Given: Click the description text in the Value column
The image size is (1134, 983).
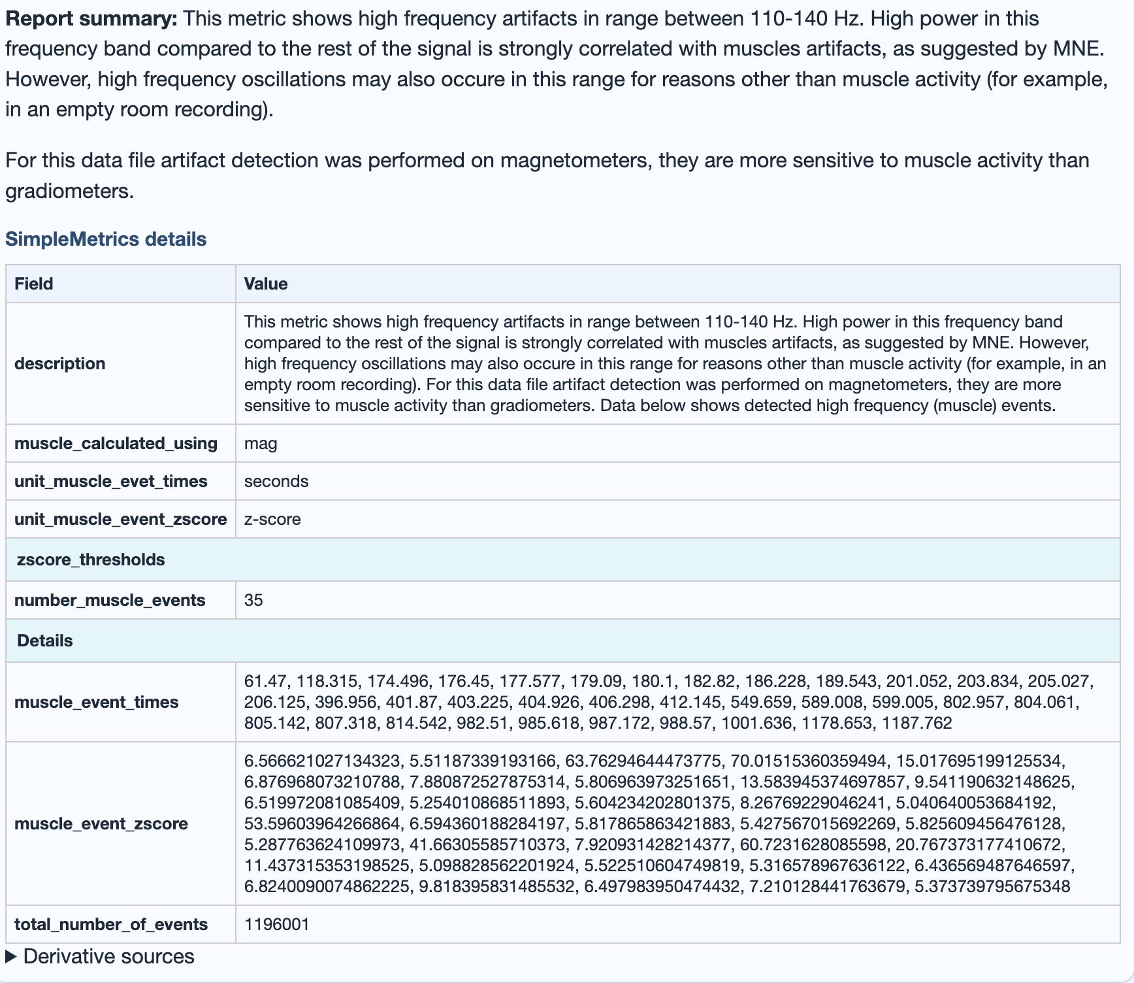Looking at the screenshot, I should [x=675, y=363].
